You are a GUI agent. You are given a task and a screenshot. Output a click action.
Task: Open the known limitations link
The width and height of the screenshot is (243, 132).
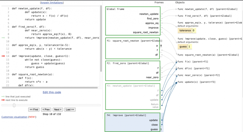52,3
